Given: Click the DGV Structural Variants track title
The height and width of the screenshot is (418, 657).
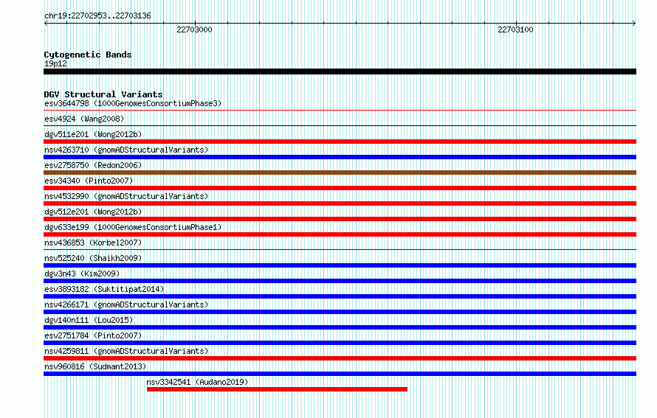Looking at the screenshot, I should point(103,94).
